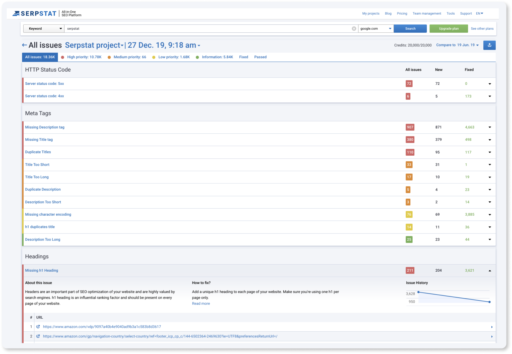Expand the Server status code 5xx row
The image size is (512, 354).
(x=490, y=84)
